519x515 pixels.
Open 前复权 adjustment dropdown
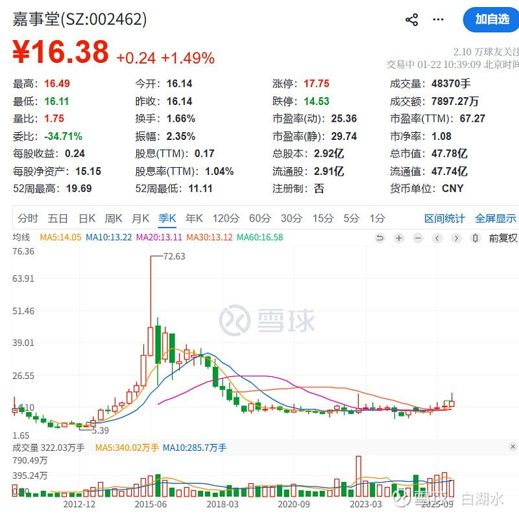pos(503,238)
